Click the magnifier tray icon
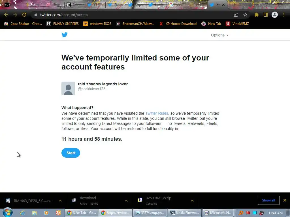The image size is (290, 217). 241,213
